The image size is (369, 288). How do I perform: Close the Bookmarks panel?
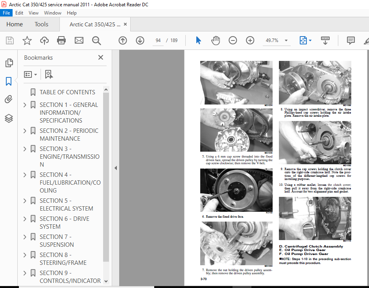101,57
